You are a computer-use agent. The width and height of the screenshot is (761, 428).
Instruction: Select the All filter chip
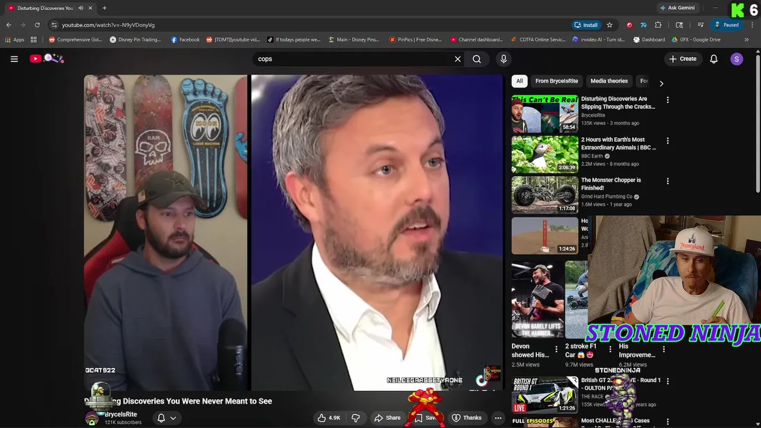pyautogui.click(x=520, y=81)
